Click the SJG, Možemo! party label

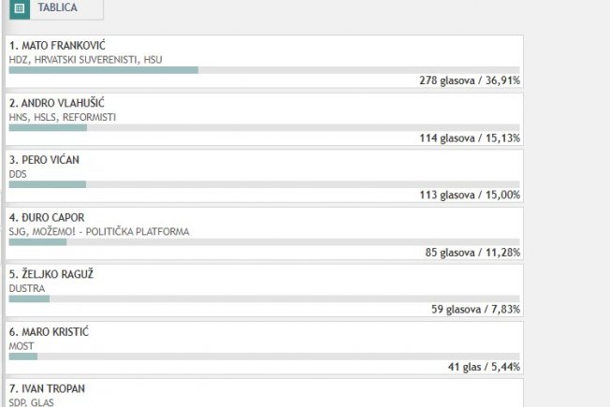coord(99,231)
